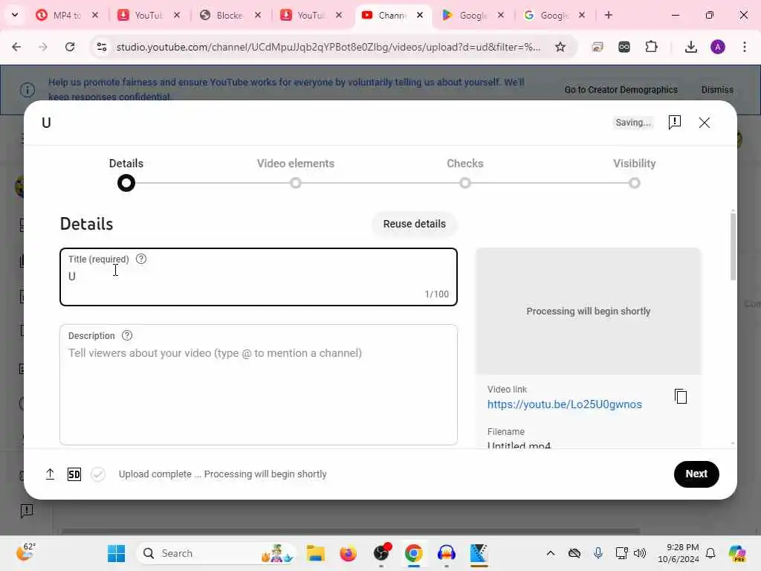Click inside the Description text area
761x571 pixels.
coord(258,384)
